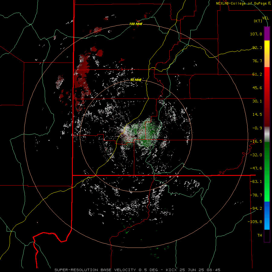Click the 76.7 legend value
The width and height of the screenshot is (272, 272).
pos(257,61)
